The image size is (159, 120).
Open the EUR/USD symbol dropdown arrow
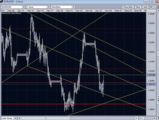pos(24,7)
